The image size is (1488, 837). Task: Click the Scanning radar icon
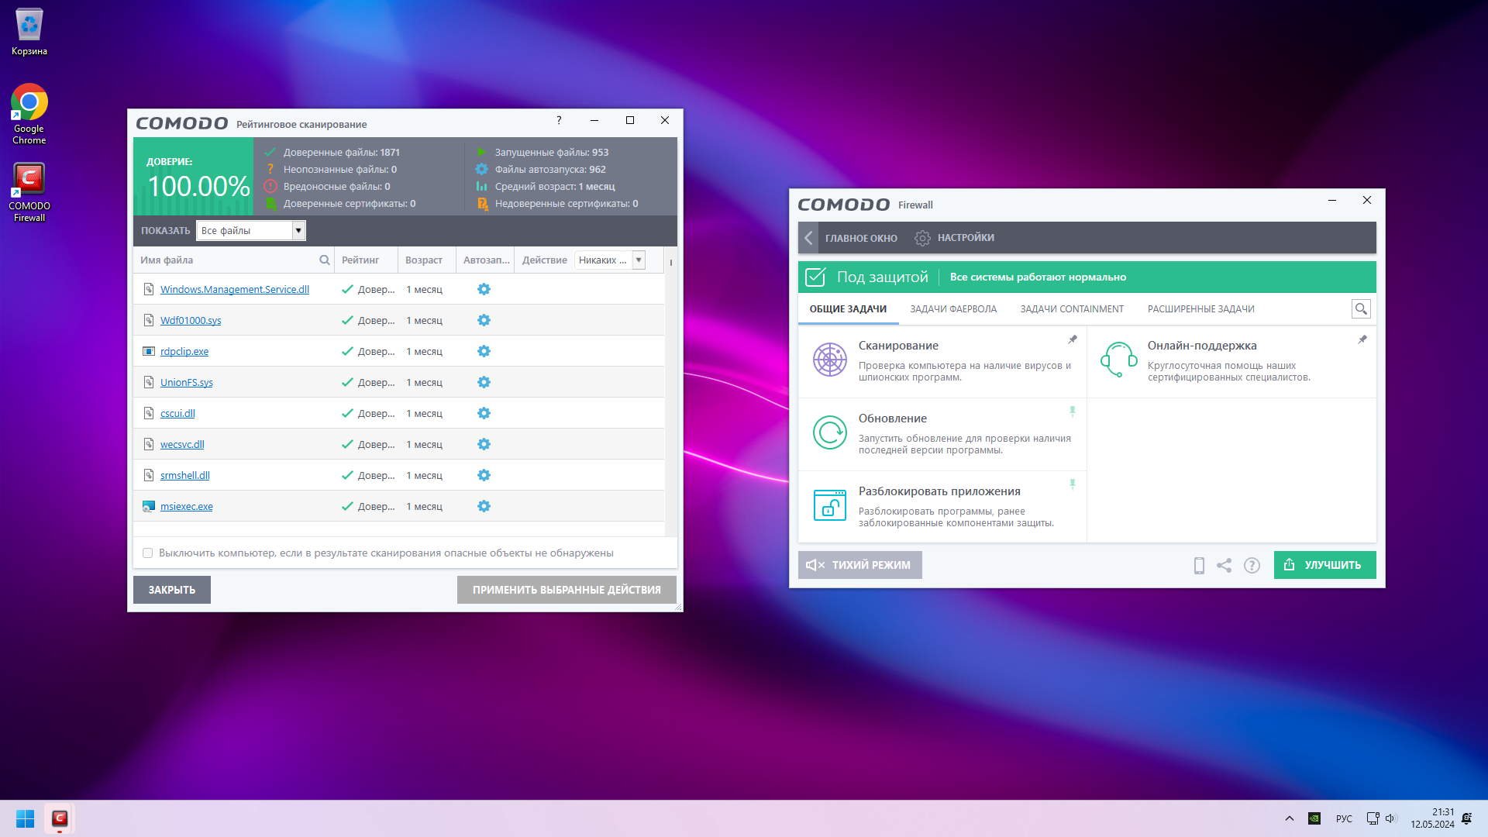829,360
